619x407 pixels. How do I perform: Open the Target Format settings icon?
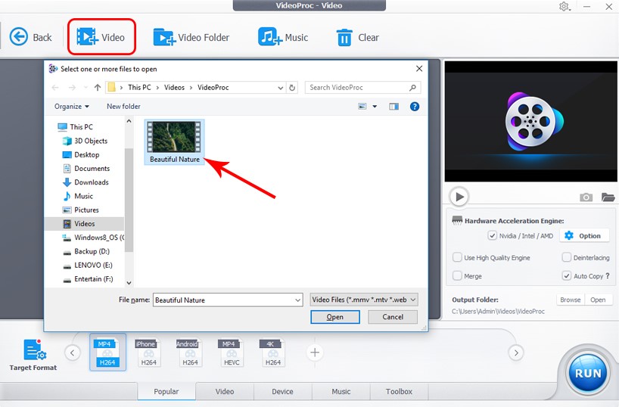(x=34, y=350)
